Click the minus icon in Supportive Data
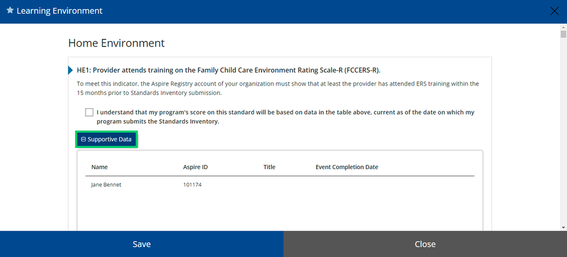Screen dimensions: 567x257 pyautogui.click(x=83, y=139)
